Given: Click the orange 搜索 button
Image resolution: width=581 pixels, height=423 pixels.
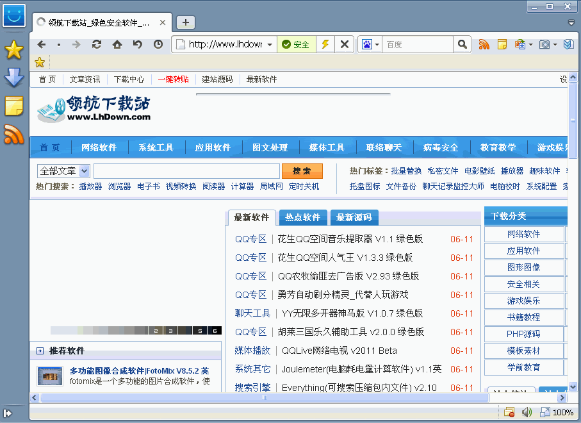Looking at the screenshot, I should pyautogui.click(x=302, y=171).
